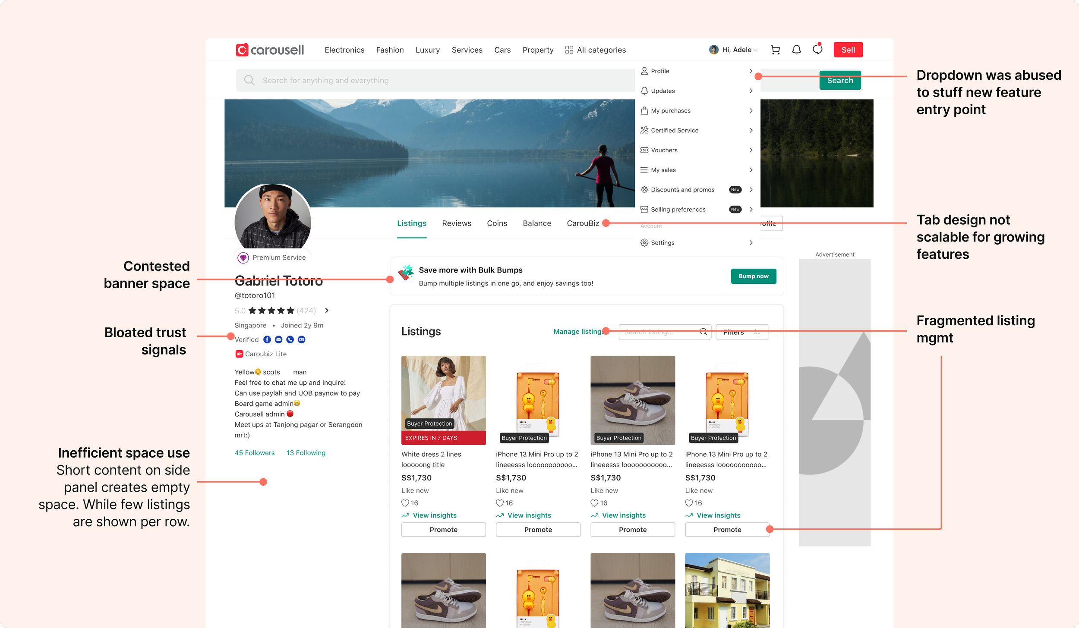This screenshot has width=1079, height=628.
Task: Click the Carousell logo
Action: [x=270, y=50]
